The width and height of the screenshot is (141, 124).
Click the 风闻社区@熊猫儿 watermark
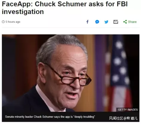click(x=123, y=118)
